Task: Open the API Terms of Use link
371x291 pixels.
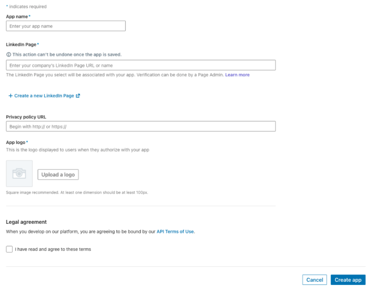Action: pyautogui.click(x=175, y=232)
